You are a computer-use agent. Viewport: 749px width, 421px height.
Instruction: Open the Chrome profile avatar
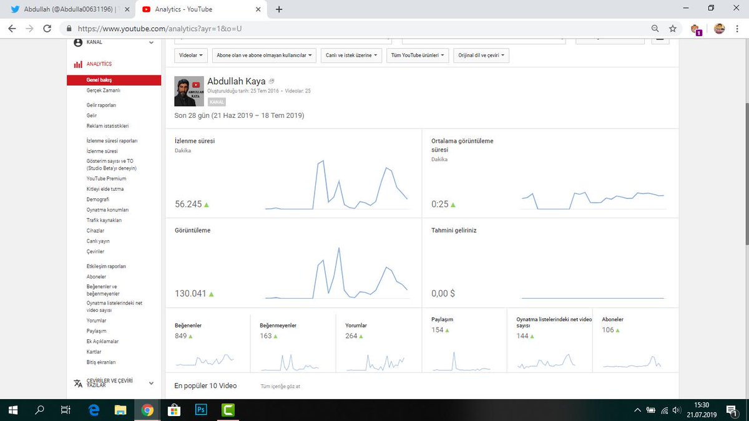pyautogui.click(x=719, y=29)
